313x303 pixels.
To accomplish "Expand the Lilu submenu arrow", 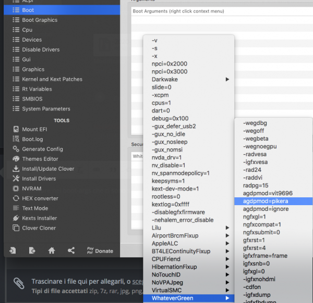I will pos(227,228).
